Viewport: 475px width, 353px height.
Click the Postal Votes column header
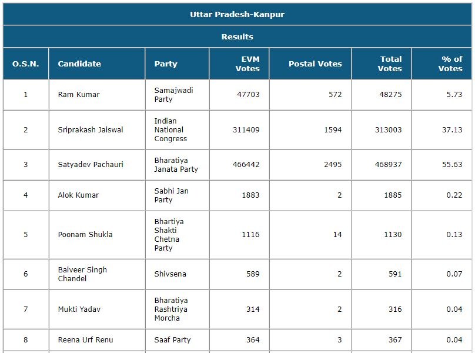[310, 64]
